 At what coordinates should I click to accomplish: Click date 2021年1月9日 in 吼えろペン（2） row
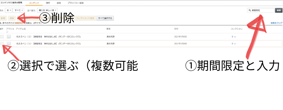(181, 37)
